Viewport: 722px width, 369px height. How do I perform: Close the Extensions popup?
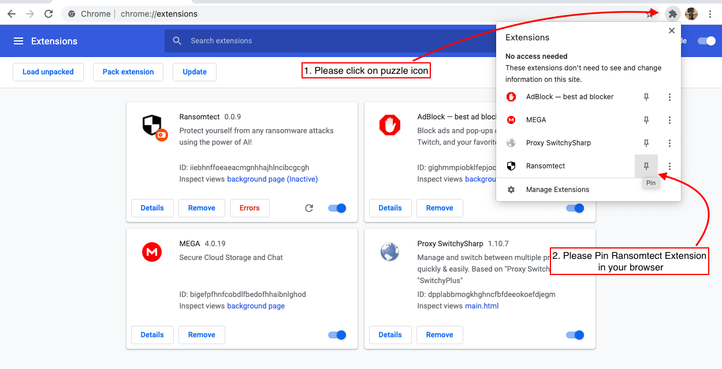[671, 31]
